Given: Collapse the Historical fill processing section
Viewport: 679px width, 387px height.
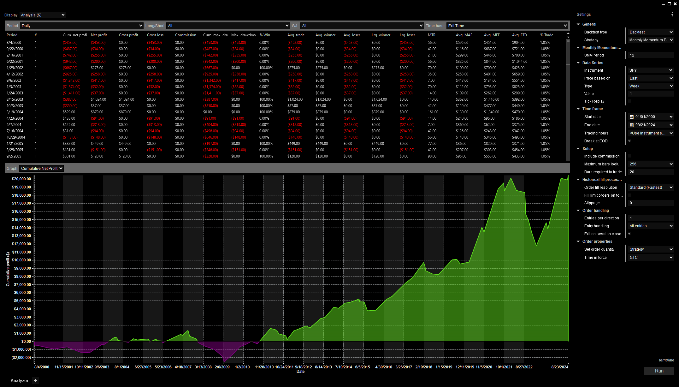Looking at the screenshot, I should pos(578,180).
